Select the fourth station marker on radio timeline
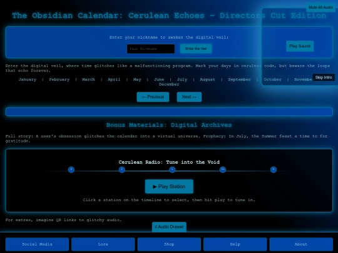338x253 pixels. (x=223, y=169)
